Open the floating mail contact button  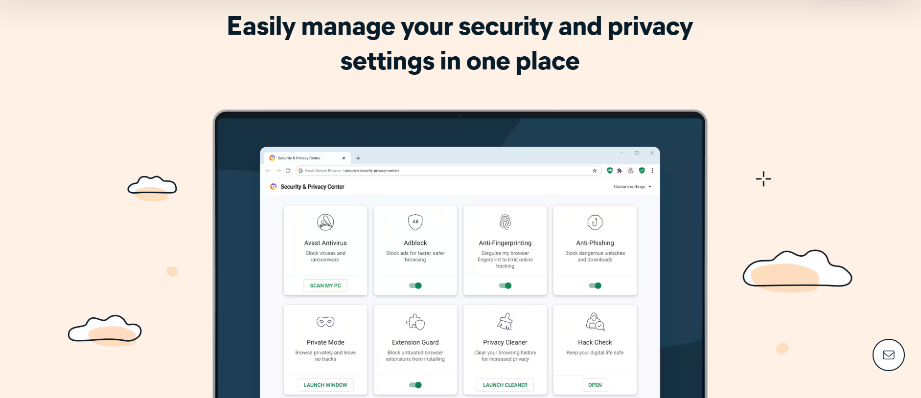[889, 355]
